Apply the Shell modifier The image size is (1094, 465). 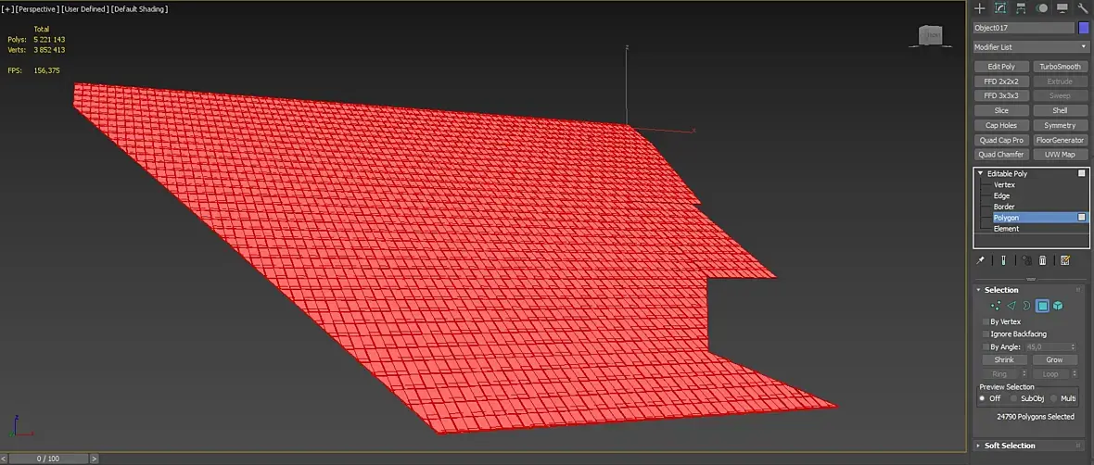coord(1060,111)
